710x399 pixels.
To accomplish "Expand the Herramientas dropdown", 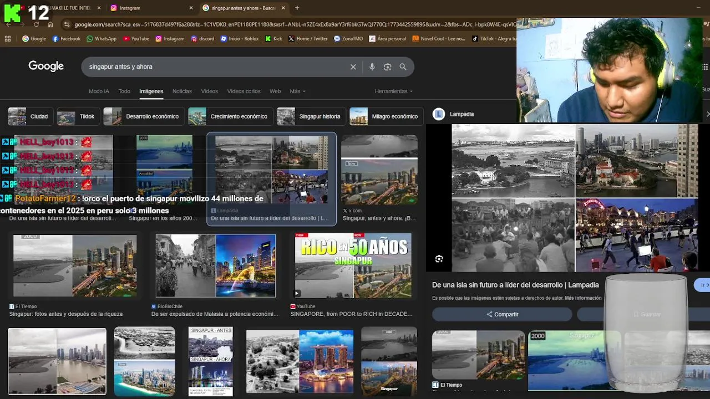I will (393, 91).
